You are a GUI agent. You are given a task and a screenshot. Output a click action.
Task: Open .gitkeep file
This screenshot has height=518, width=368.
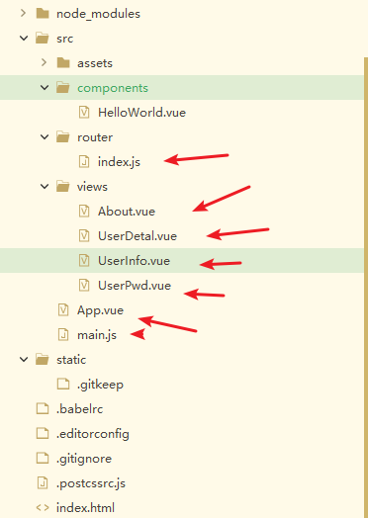(x=100, y=385)
